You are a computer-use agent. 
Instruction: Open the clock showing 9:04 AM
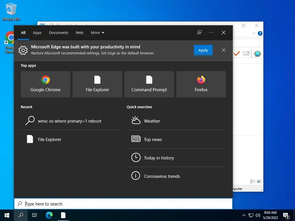pos(270,215)
